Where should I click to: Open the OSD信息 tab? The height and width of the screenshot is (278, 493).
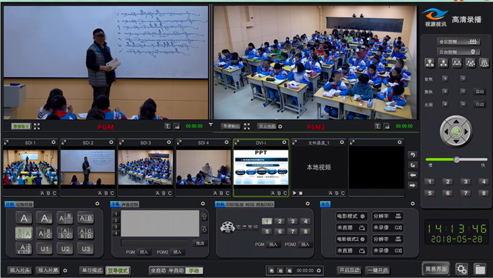(x=235, y=204)
